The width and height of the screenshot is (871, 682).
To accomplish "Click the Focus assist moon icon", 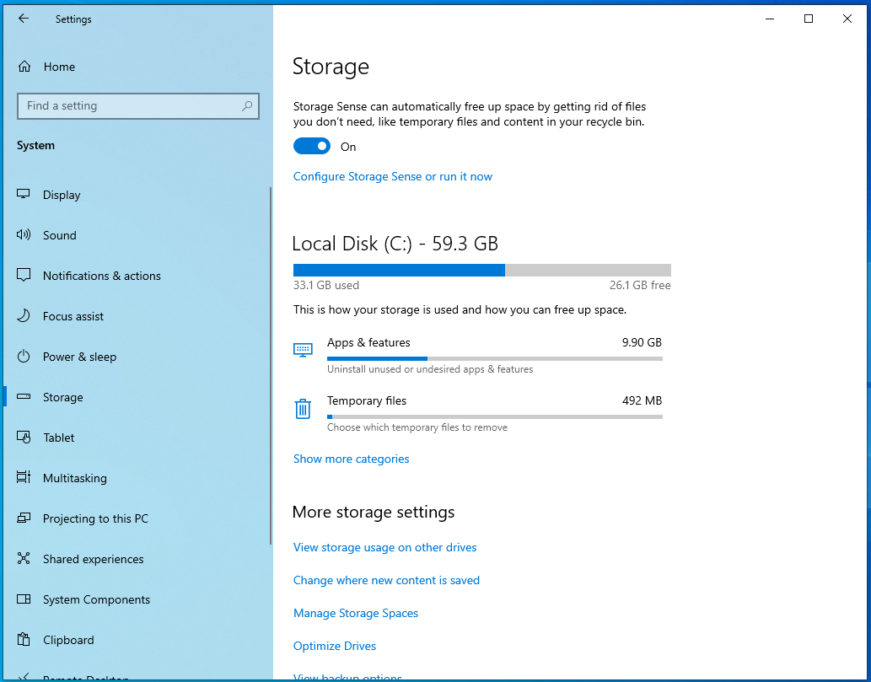I will [x=24, y=315].
